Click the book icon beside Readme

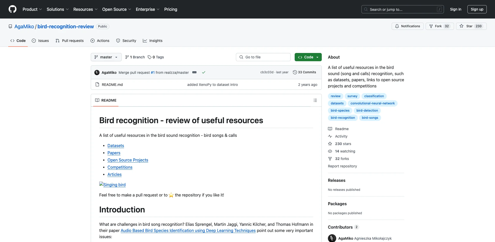tap(330, 129)
